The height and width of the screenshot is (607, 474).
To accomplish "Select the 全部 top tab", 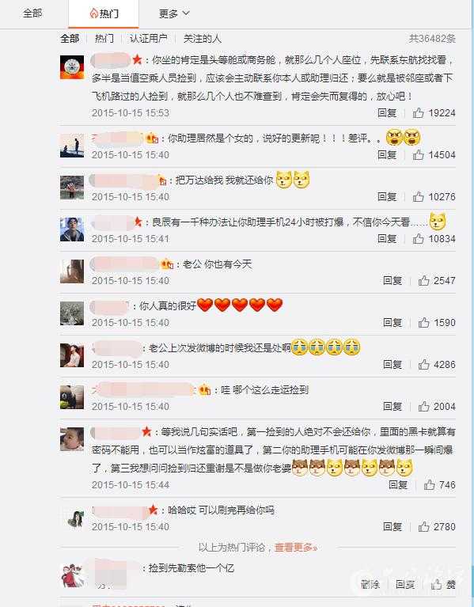I will 32,13.
